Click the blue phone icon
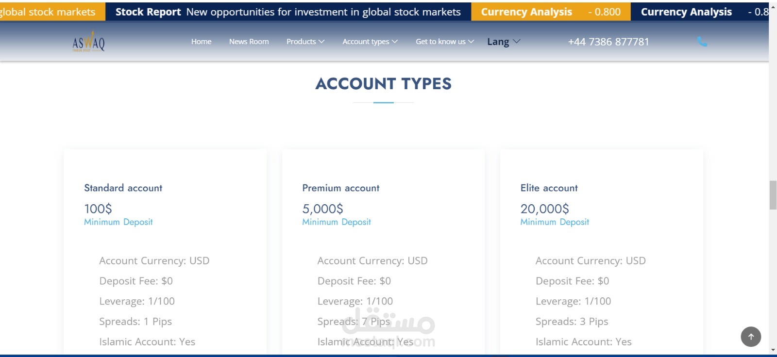 (x=702, y=42)
